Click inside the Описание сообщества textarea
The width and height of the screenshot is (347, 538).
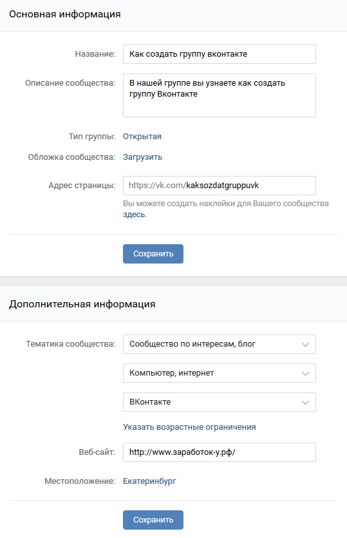pos(220,95)
